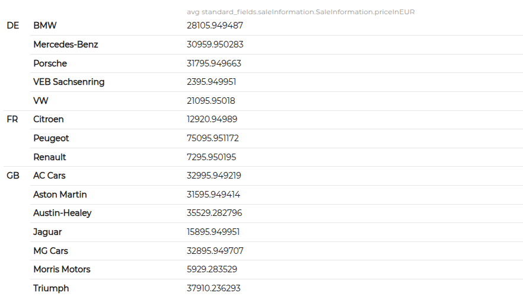The height and width of the screenshot is (296, 523).
Task: Select the MG Cars row label
Action: pyautogui.click(x=51, y=250)
